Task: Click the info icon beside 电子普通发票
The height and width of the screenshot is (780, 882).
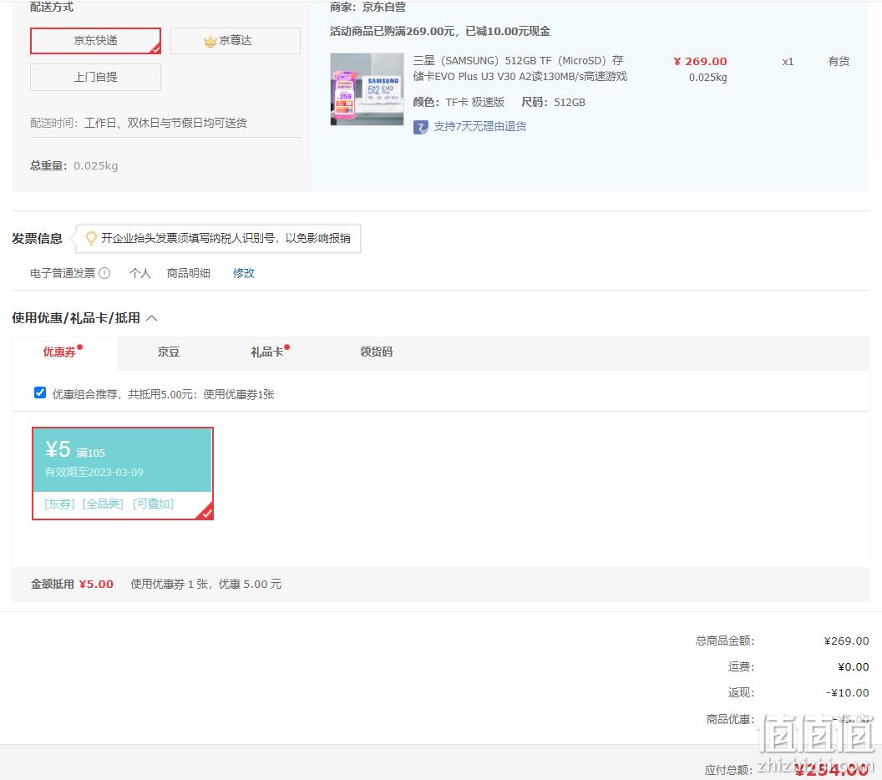Action: 104,273
